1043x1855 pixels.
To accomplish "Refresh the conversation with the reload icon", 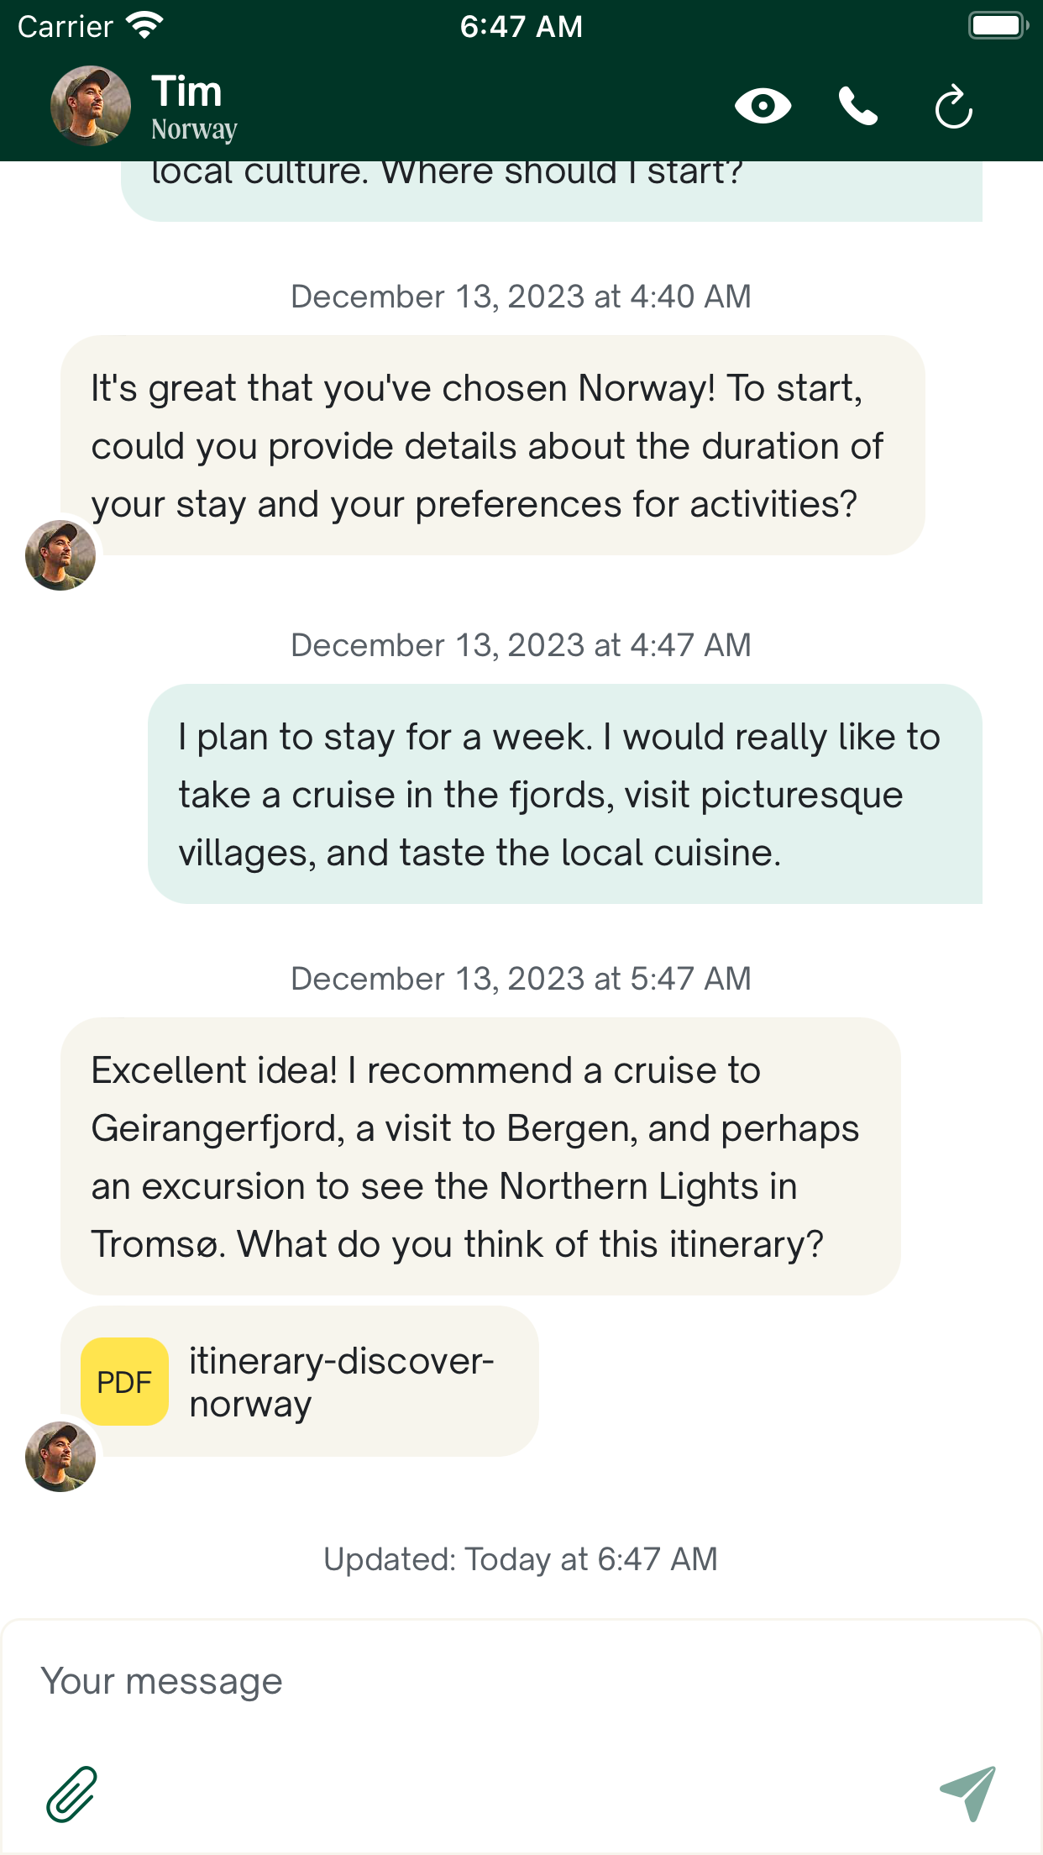I will point(954,106).
